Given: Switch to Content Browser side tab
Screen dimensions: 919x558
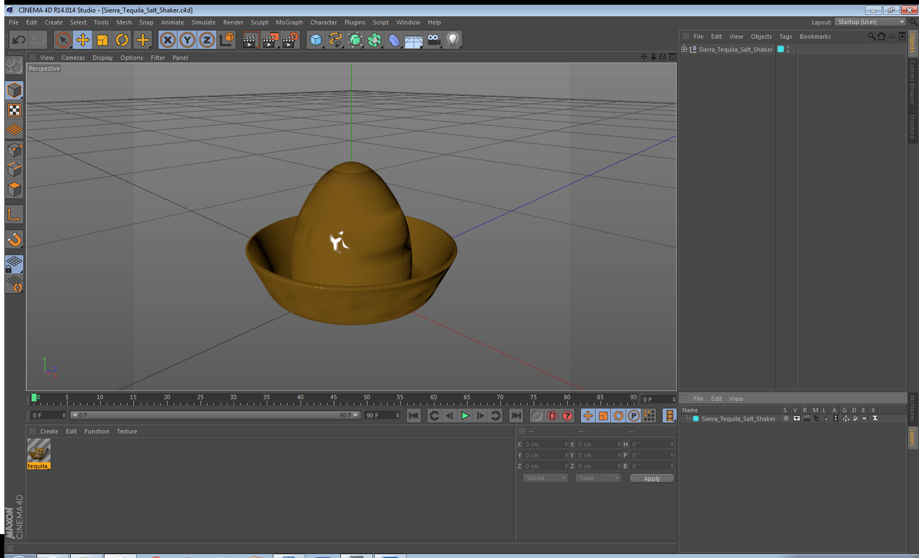Looking at the screenshot, I should (x=912, y=83).
